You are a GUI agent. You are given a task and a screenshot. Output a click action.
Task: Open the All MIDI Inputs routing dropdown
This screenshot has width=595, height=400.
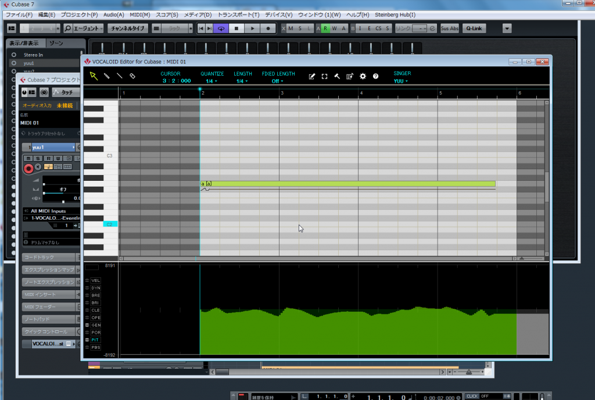pyautogui.click(x=52, y=211)
